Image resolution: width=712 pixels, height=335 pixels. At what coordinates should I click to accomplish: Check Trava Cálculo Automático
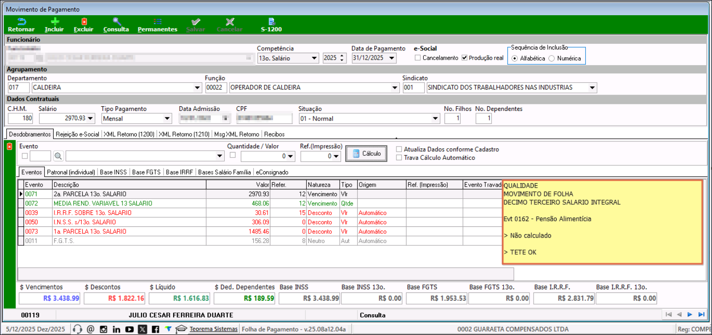[399, 158]
